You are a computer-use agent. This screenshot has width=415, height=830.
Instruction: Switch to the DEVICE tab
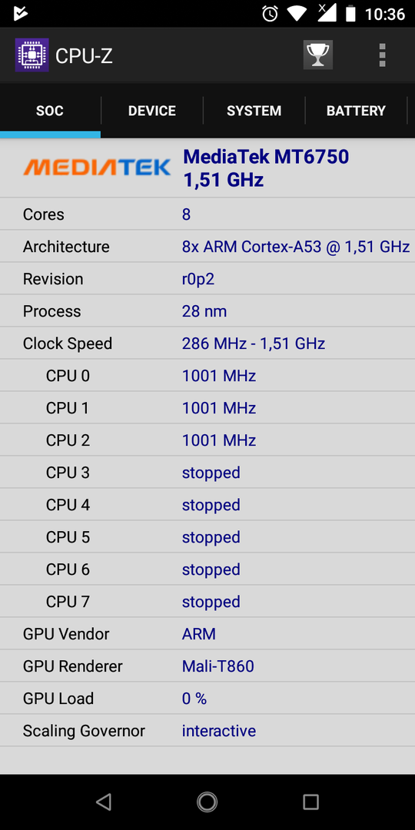(152, 111)
